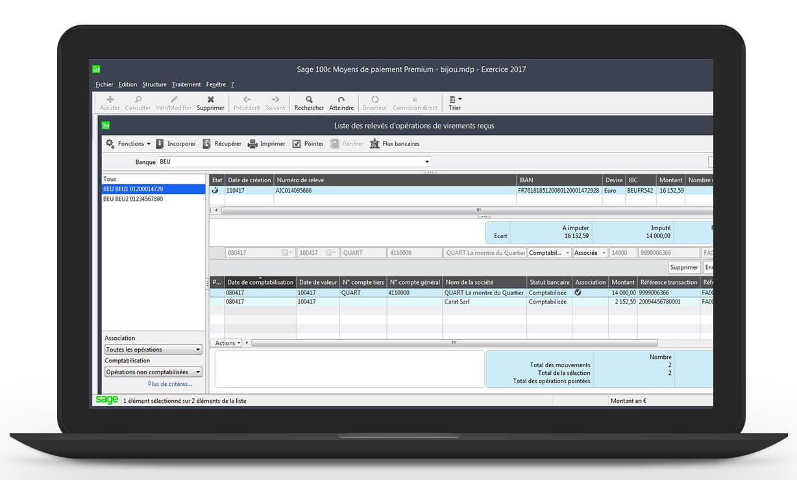Image resolution: width=797 pixels, height=480 pixels.
Task: Select the 'Carat Sarl' operation row
Action: click(461, 302)
